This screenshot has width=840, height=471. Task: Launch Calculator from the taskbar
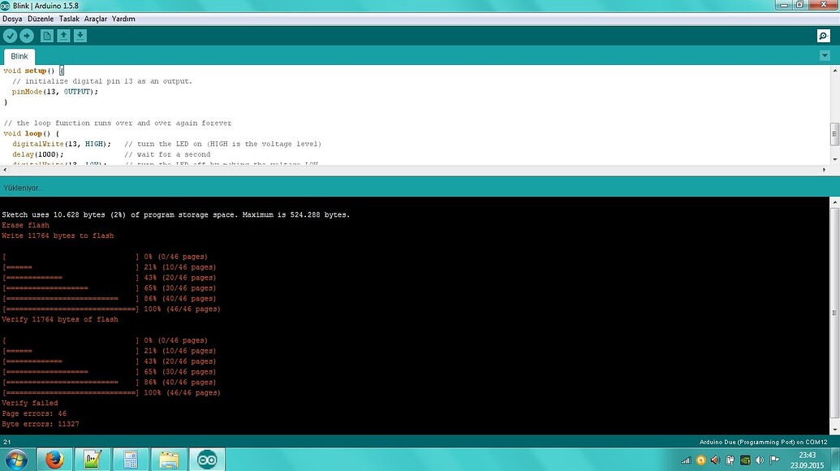point(130,459)
